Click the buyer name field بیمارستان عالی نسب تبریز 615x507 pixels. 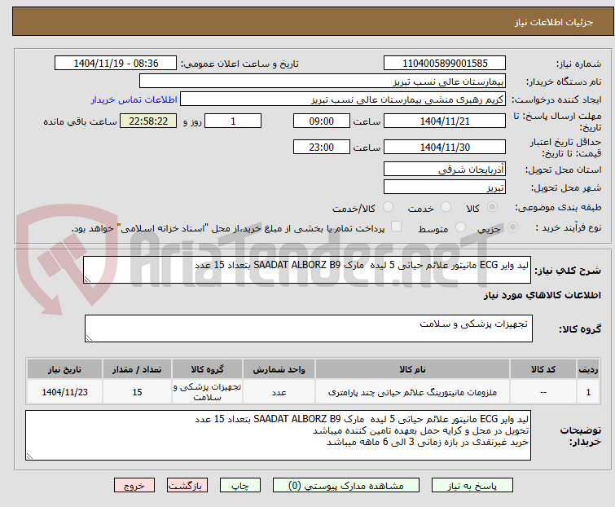tap(323, 82)
